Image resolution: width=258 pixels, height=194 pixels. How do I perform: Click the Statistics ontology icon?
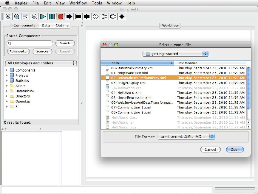point(12,80)
